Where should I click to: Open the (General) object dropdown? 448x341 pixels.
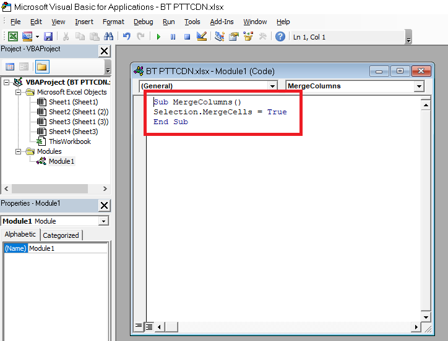tap(272, 86)
